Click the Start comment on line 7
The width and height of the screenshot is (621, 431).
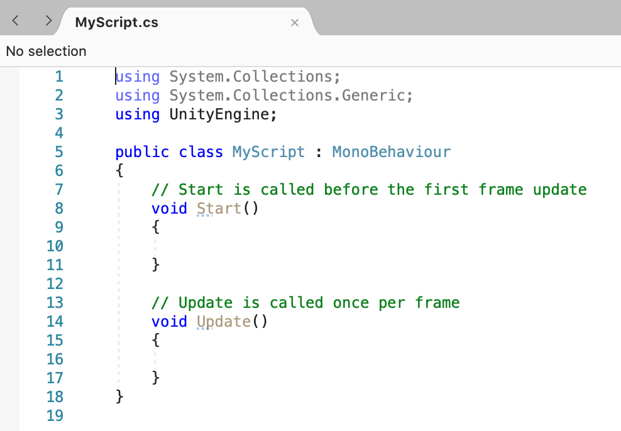(x=369, y=189)
